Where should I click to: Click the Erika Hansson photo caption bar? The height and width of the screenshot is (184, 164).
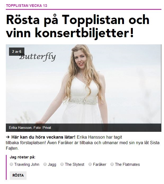point(83,128)
